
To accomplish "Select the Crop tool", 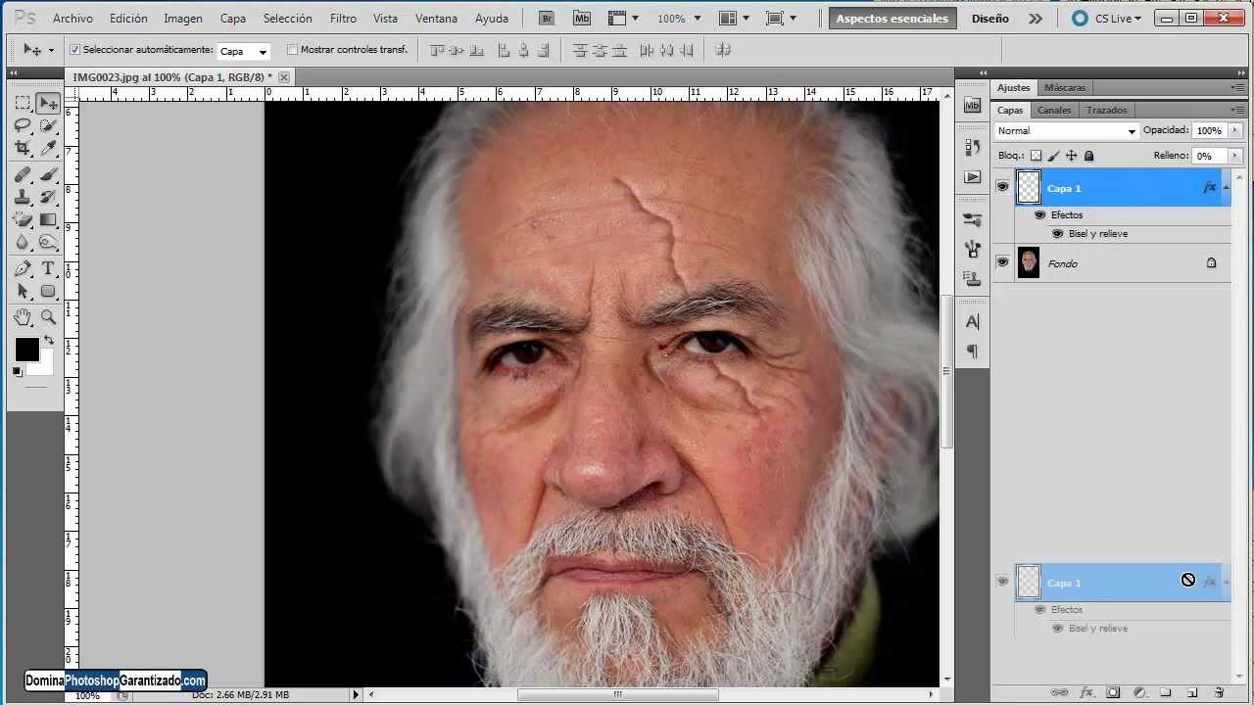I will click(23, 148).
